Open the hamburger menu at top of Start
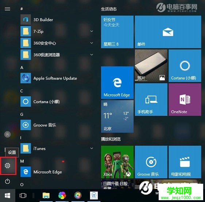 7,9
